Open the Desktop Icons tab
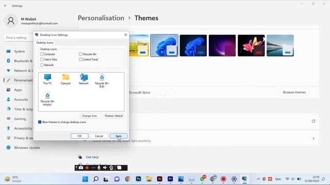Viewport: 330px width, 185px height. coord(45,43)
